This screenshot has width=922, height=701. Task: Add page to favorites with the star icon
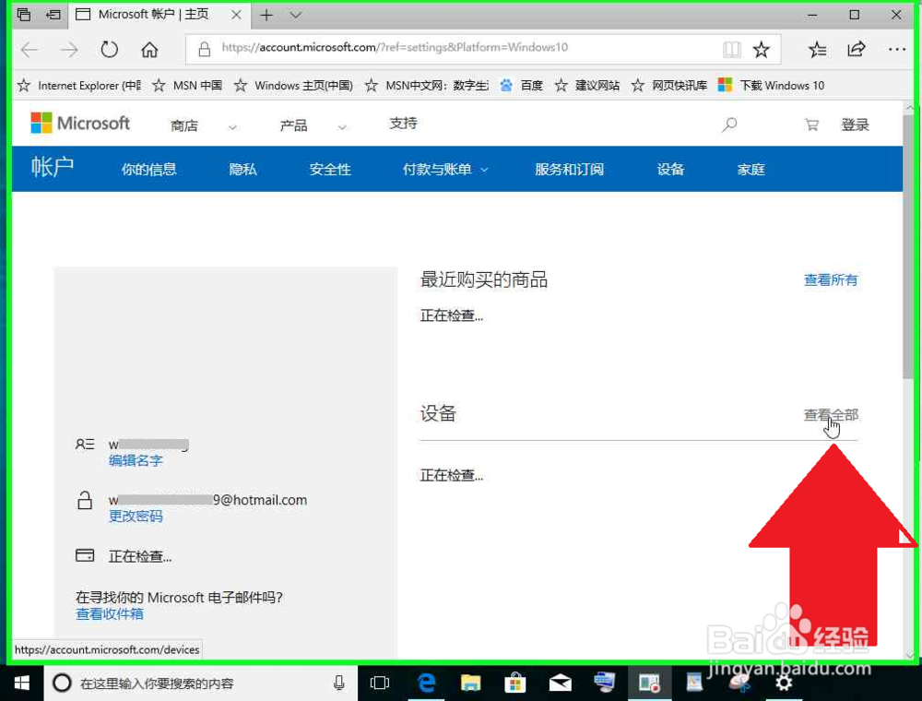point(762,50)
